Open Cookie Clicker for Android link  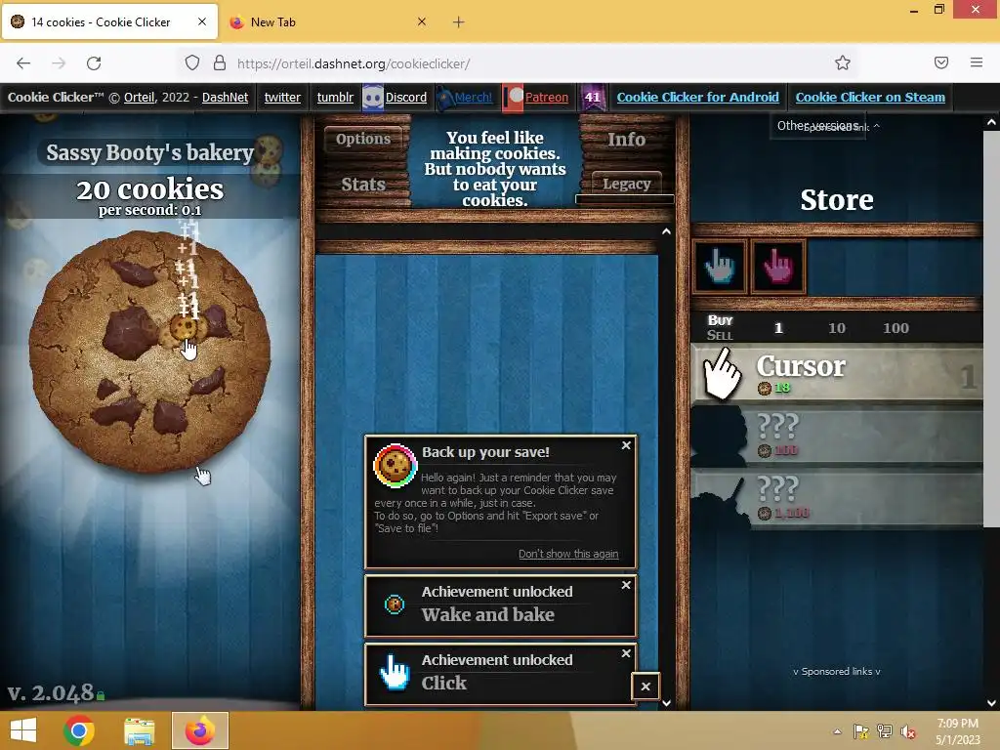point(697,97)
